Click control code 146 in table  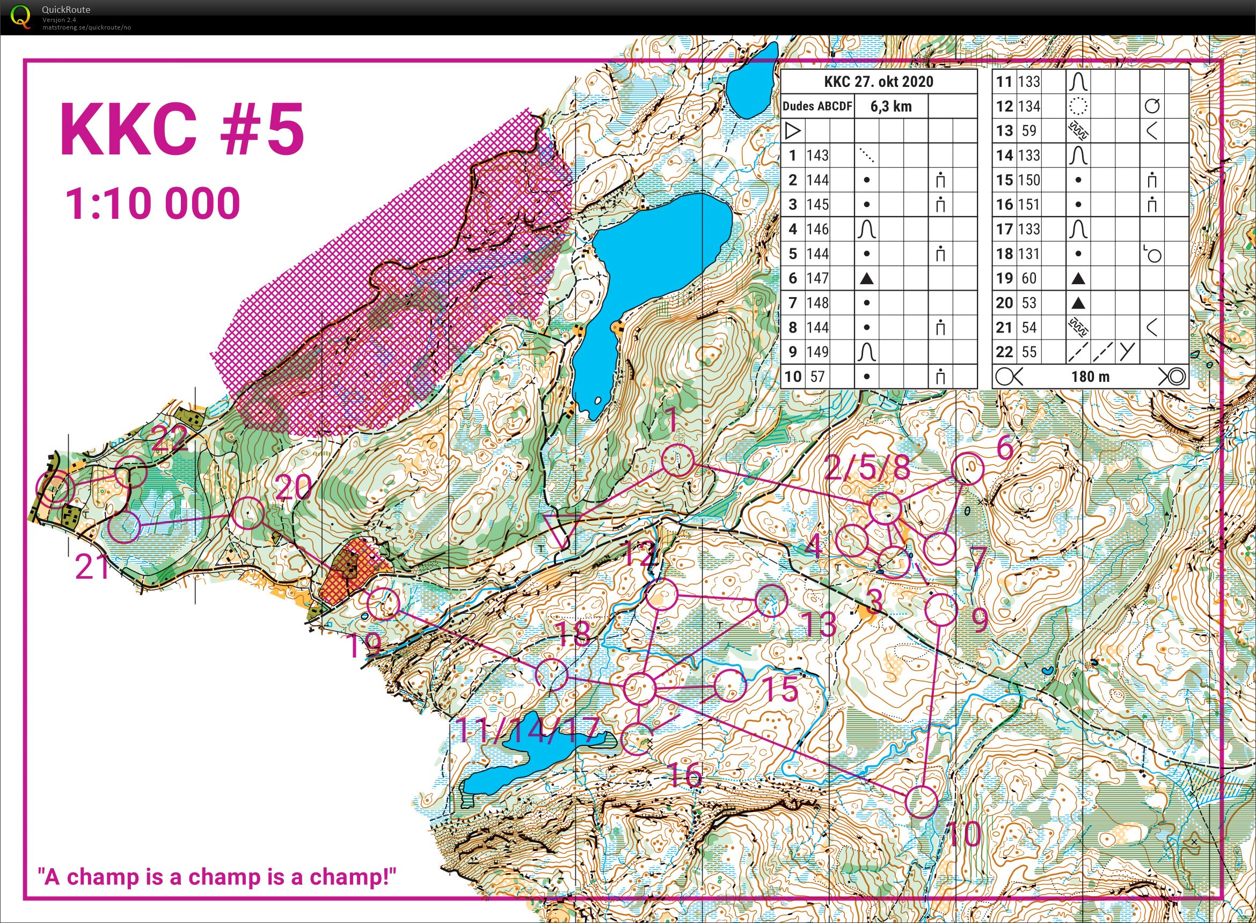tap(817, 229)
